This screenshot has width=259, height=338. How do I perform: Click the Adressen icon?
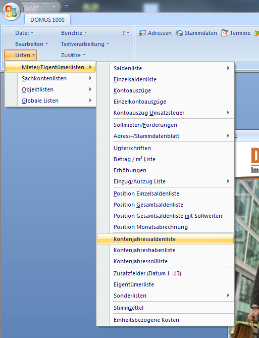[142, 33]
